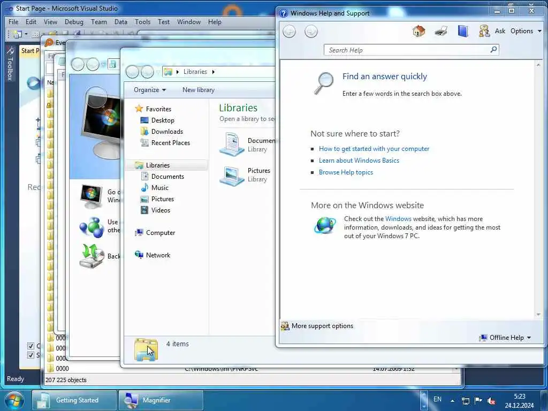
Task: Click More support options link
Action: pos(322,326)
